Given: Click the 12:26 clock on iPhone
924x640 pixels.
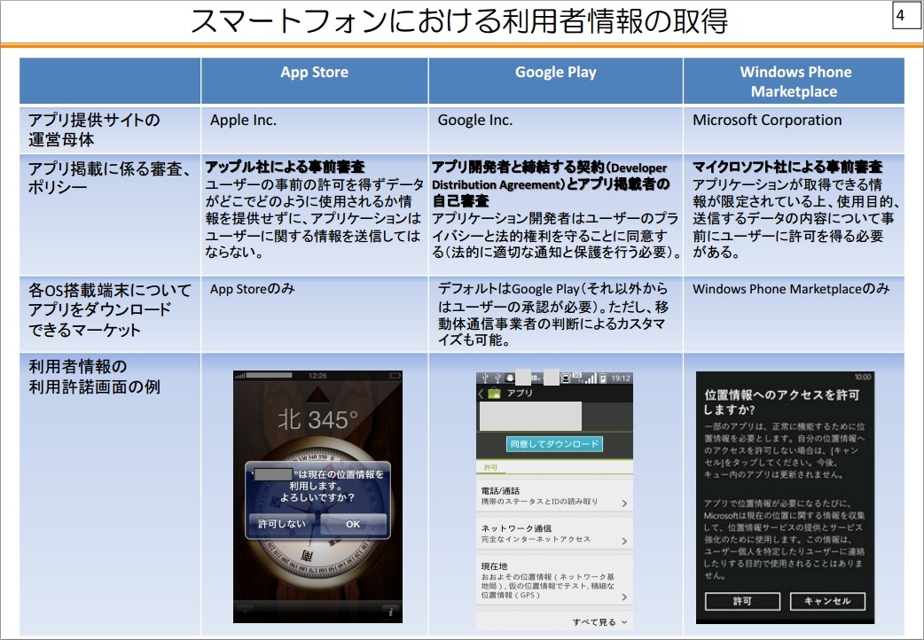Looking at the screenshot, I should [x=317, y=375].
